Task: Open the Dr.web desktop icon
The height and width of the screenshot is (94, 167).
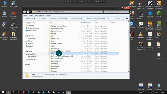Action: coord(159,14)
